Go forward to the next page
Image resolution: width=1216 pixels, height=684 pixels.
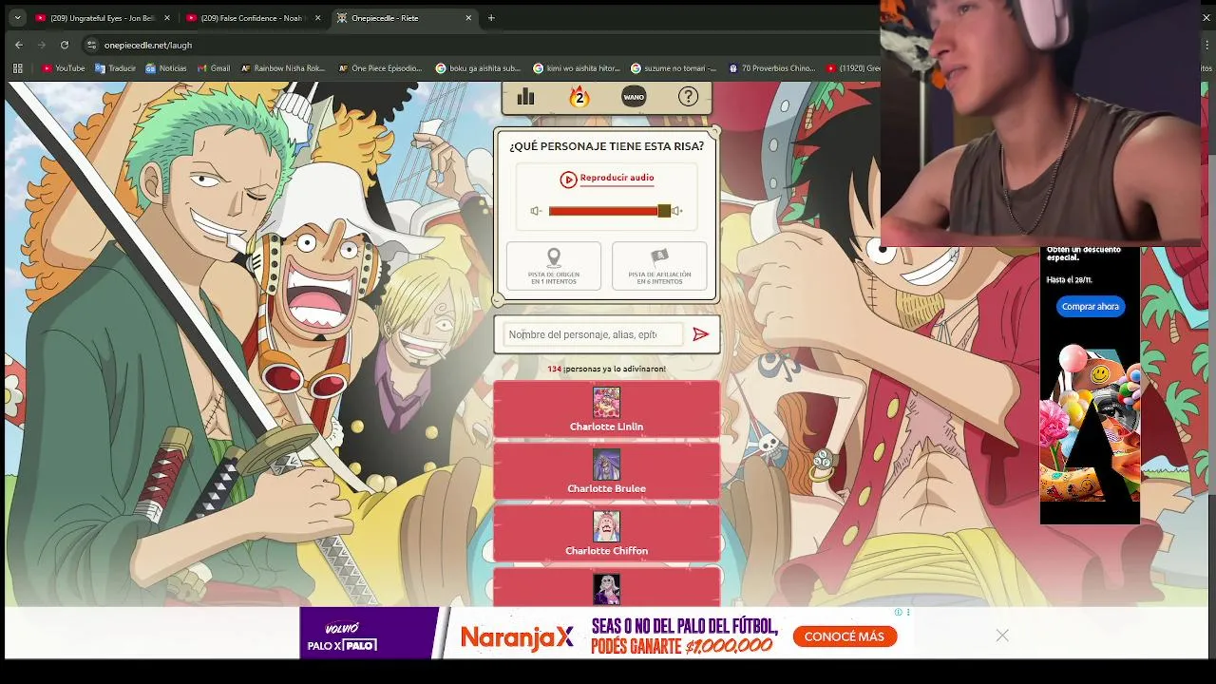[x=42, y=45]
